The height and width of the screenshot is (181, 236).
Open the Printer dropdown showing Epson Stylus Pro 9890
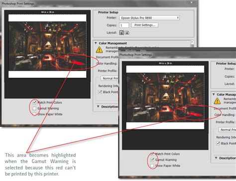[x=149, y=18]
